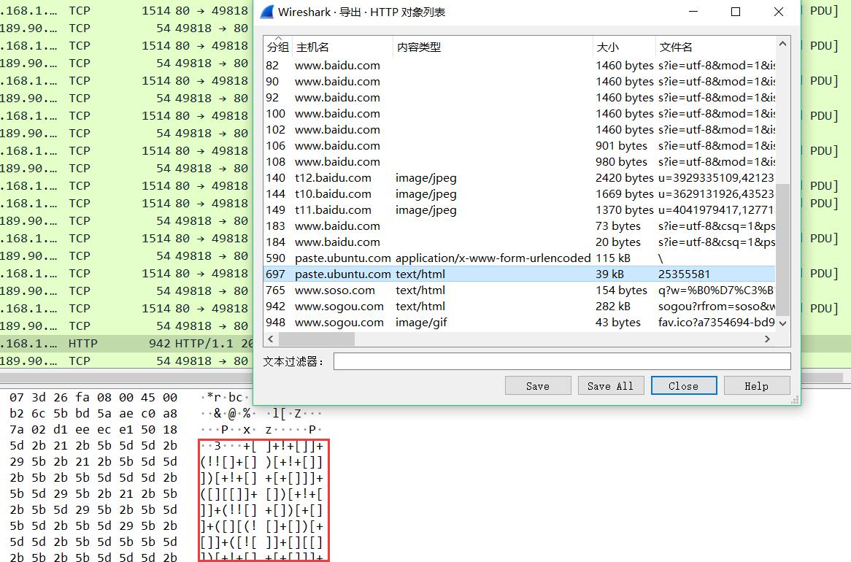Click the 282 kB size cell
Image resolution: width=851 pixels, height=562 pixels.
613,307
